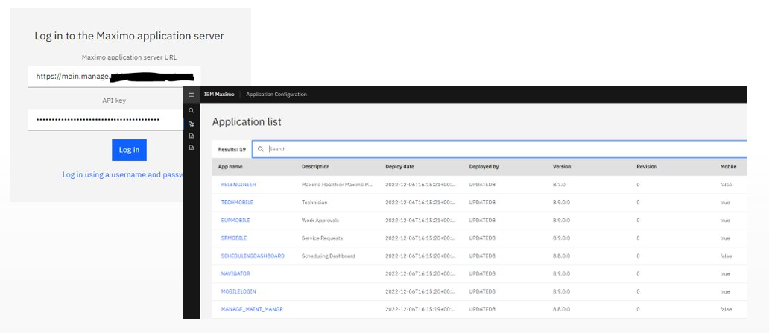Image resolution: width=769 pixels, height=333 pixels.
Task: Click Revision 0 in SUPMOBILE row
Action: pyautogui.click(x=638, y=221)
